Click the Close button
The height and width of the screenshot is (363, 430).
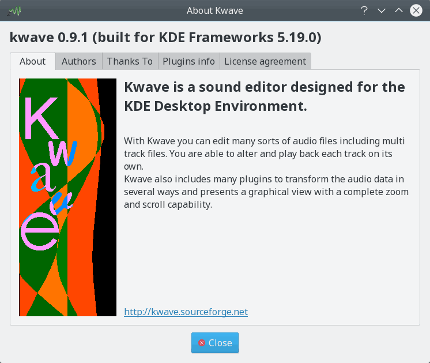point(215,343)
